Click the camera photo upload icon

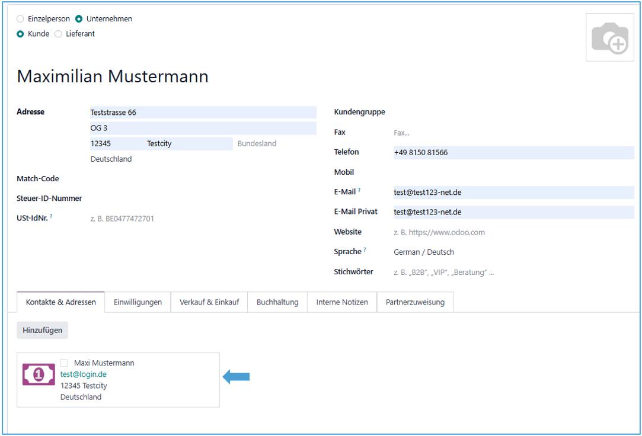coord(609,38)
